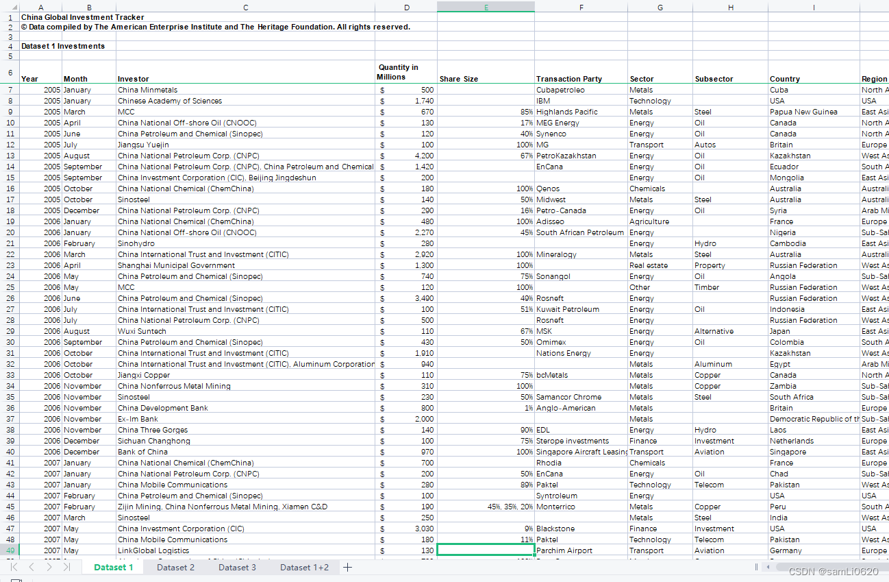Click the 'Share Size' header cell

486,72
